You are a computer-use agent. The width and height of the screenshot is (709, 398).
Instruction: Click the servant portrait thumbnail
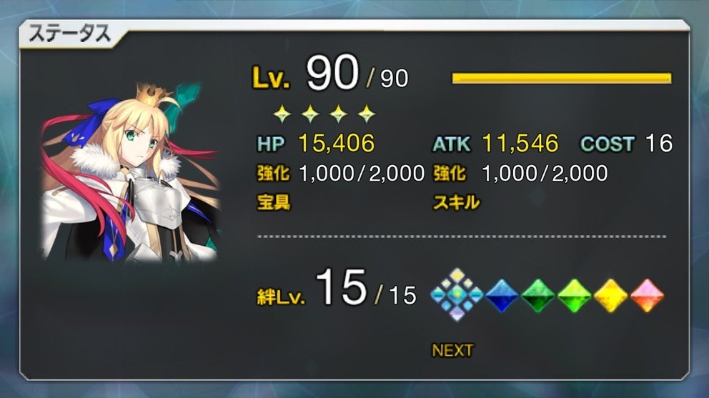click(x=131, y=172)
